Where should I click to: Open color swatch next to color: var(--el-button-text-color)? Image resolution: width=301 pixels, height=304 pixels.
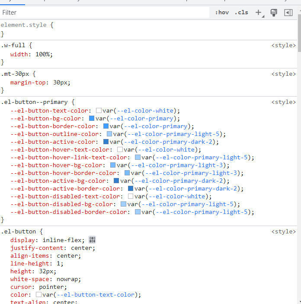point(39,294)
